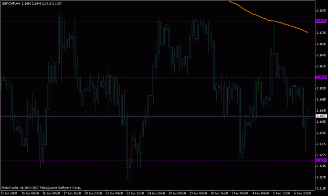Click the 2.1645 price scale label

pyautogui.click(x=321, y=55)
